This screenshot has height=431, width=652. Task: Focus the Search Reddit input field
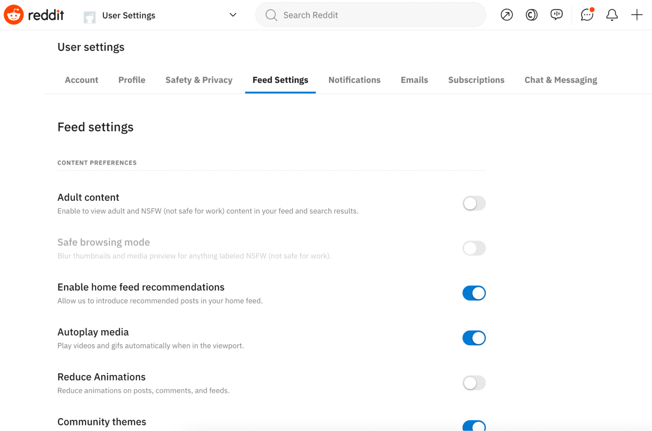377,15
